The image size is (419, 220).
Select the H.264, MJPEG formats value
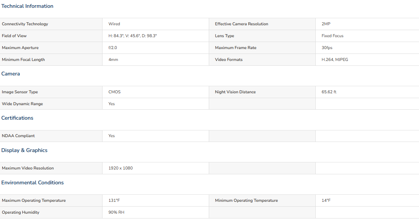pyautogui.click(x=335, y=60)
